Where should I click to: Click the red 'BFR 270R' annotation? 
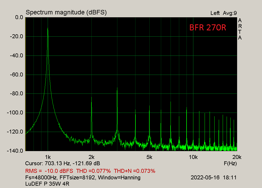[208, 27]
